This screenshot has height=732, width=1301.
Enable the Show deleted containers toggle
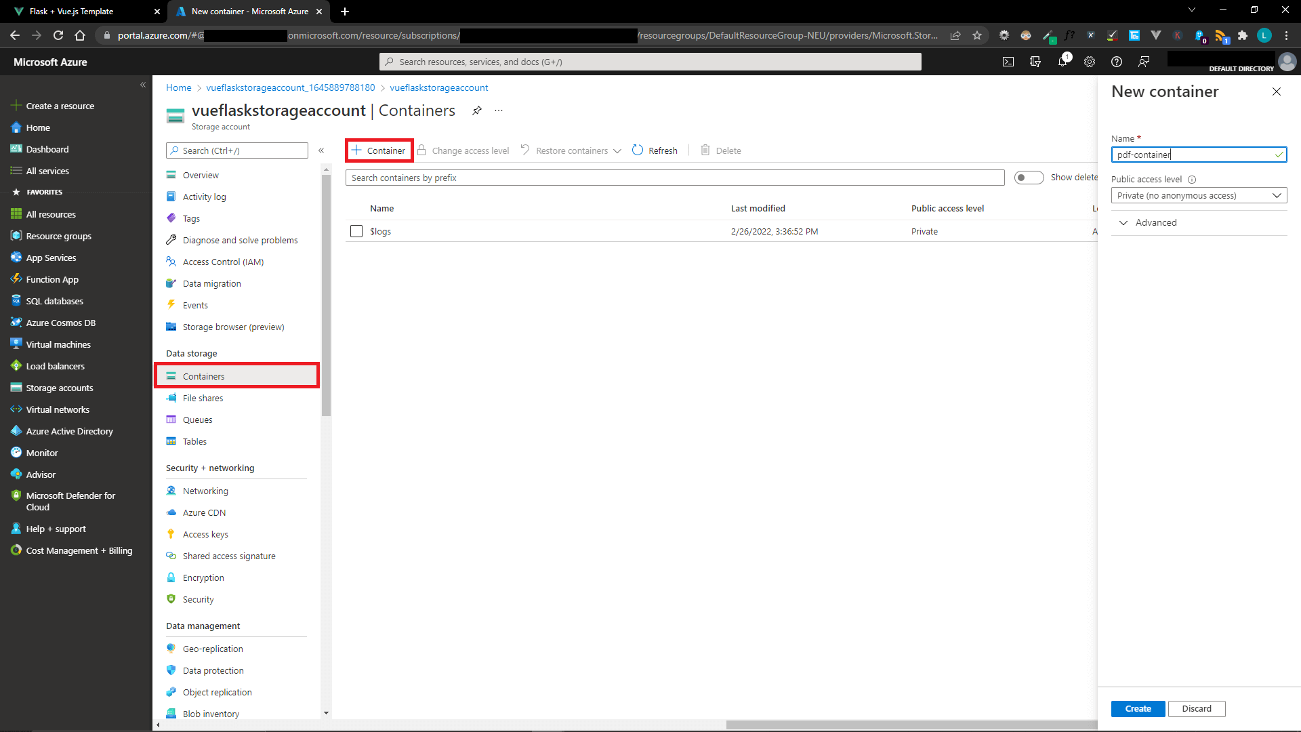click(1029, 177)
